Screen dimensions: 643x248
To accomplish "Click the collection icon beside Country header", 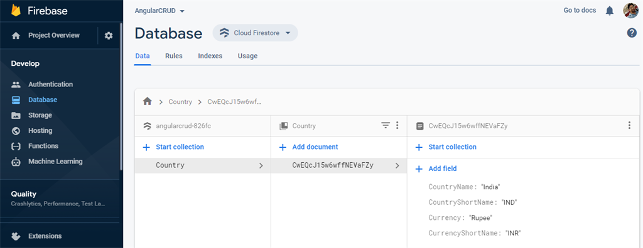I will click(283, 126).
